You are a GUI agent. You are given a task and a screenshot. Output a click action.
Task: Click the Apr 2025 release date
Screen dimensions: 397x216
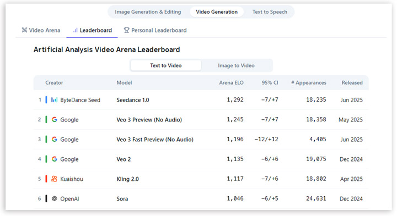351,179
